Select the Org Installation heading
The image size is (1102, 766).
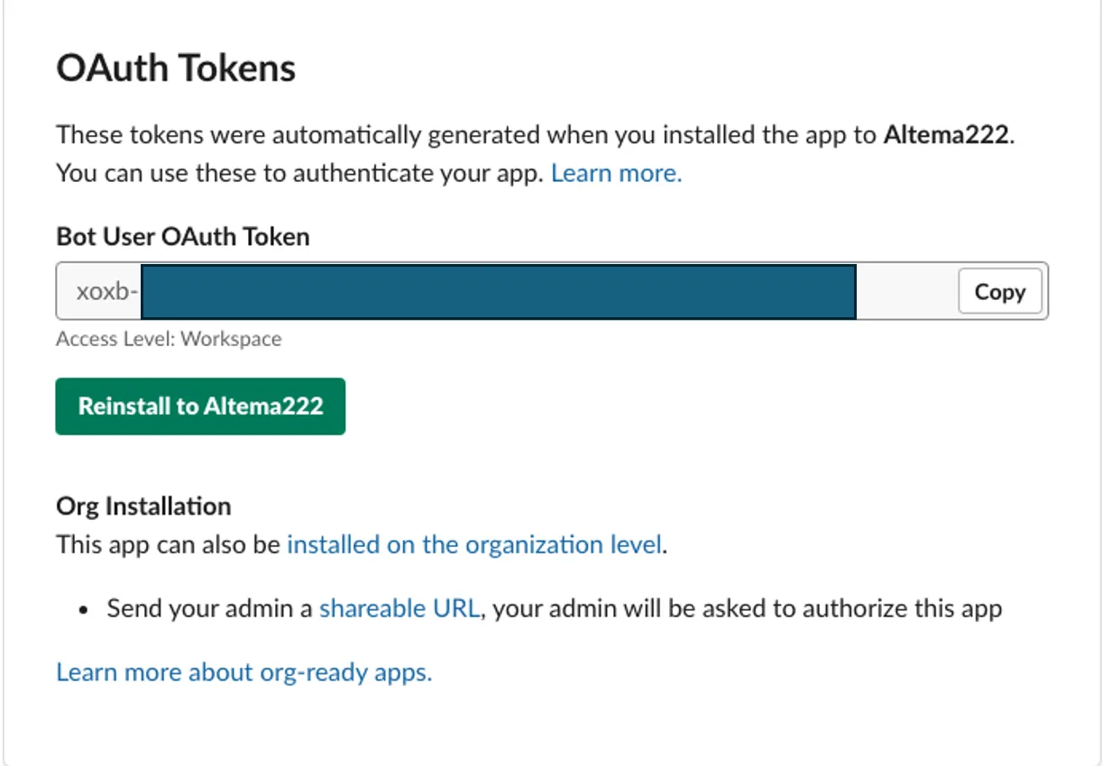pos(143,506)
